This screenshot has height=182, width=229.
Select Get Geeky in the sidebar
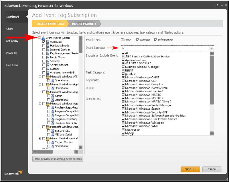point(12,41)
